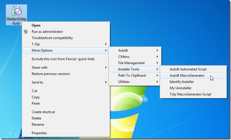Select the Firefox Setup 4.exe desktop icon
The image size is (231, 140).
16,15
